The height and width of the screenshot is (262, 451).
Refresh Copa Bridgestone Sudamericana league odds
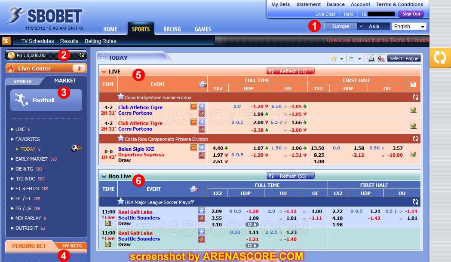click(415, 97)
